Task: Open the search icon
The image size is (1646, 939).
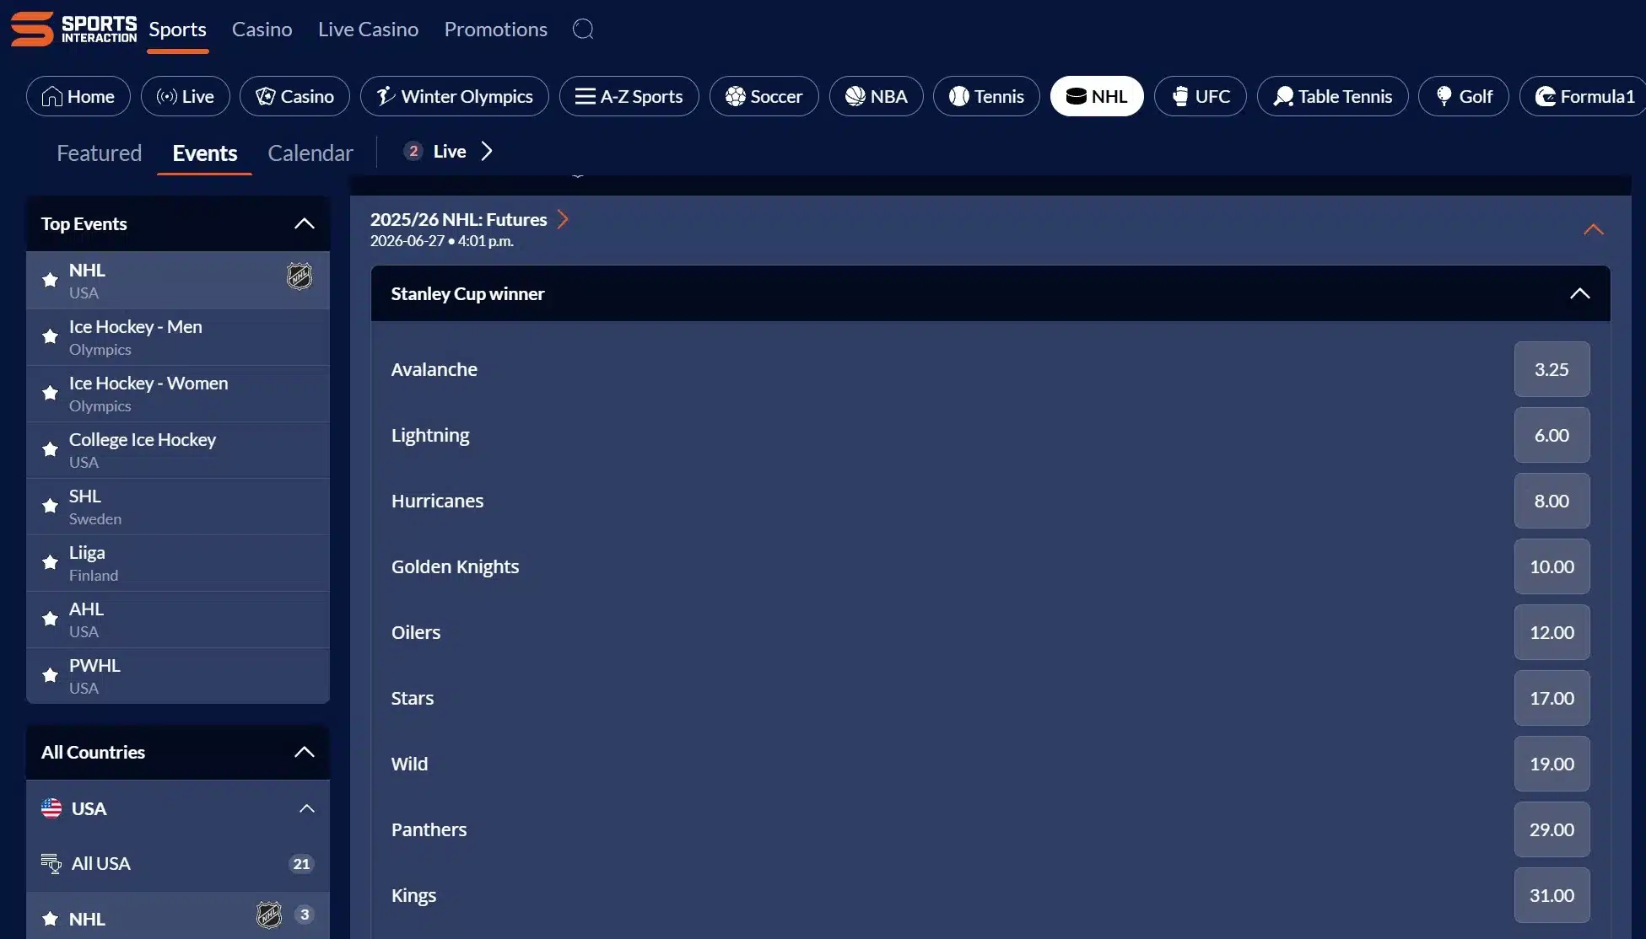Action: (583, 29)
